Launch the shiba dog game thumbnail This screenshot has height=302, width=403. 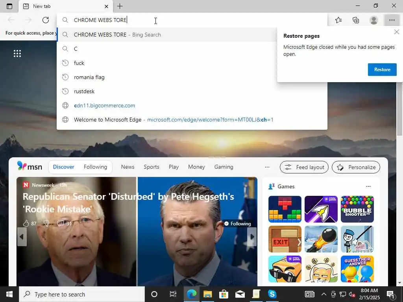click(x=321, y=269)
